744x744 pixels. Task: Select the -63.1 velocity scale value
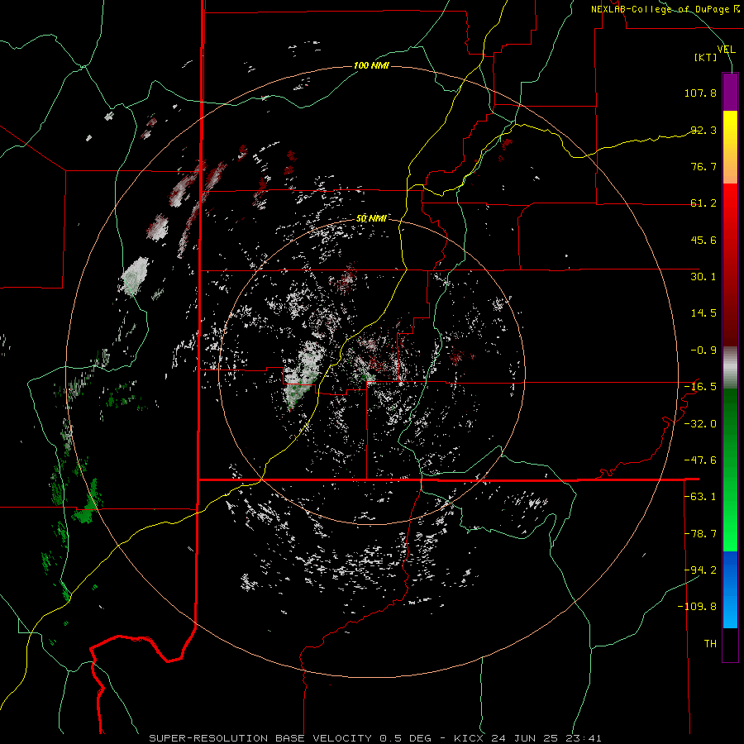tap(700, 497)
